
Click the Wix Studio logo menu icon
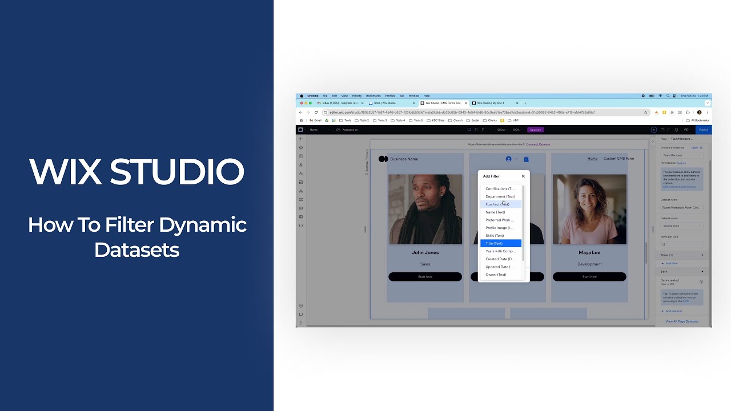point(300,130)
